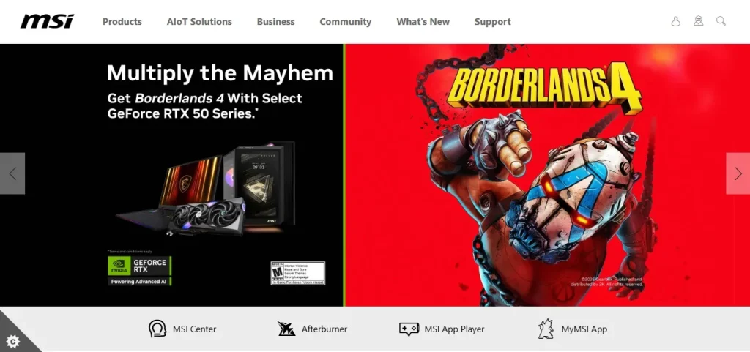This screenshot has height=352, width=750.
Task: Open the Business menu
Action: coord(275,21)
